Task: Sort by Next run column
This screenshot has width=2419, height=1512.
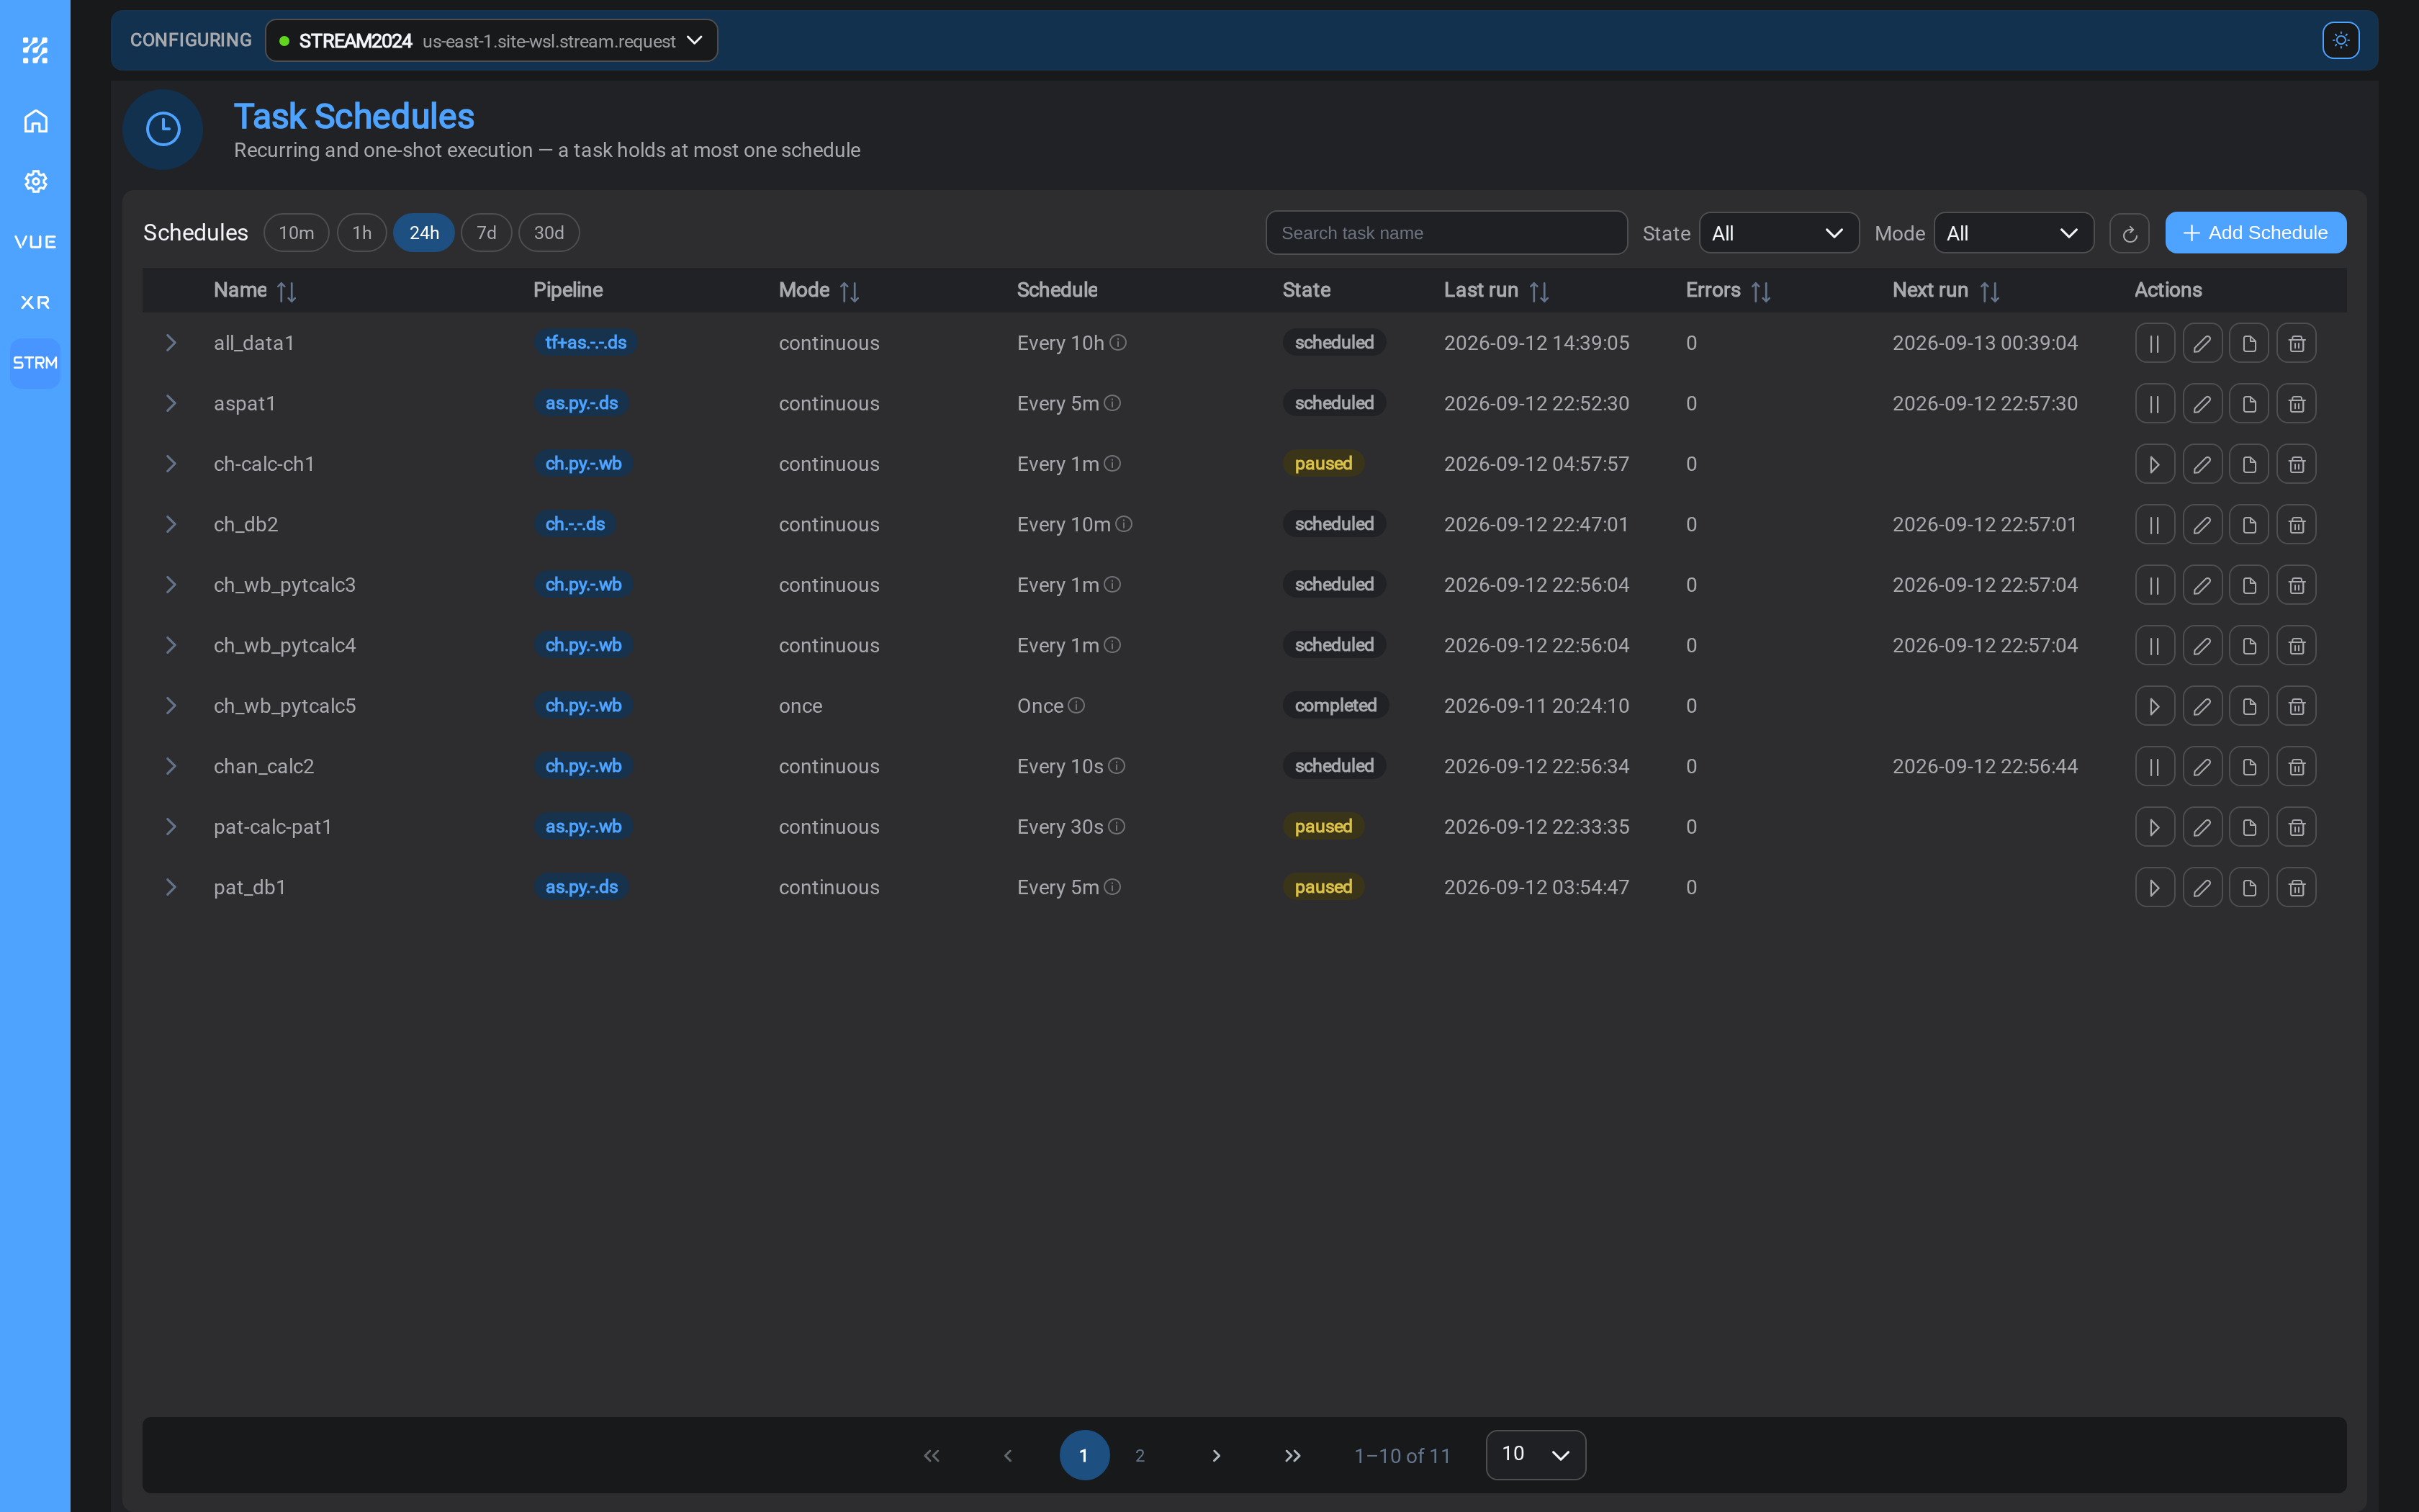Action: pos(1989,291)
